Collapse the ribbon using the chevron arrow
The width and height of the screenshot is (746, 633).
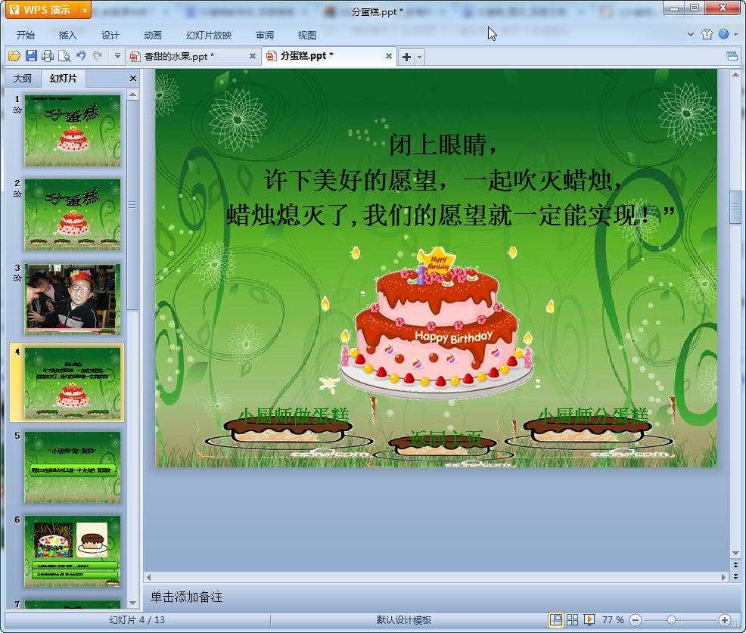(690, 34)
